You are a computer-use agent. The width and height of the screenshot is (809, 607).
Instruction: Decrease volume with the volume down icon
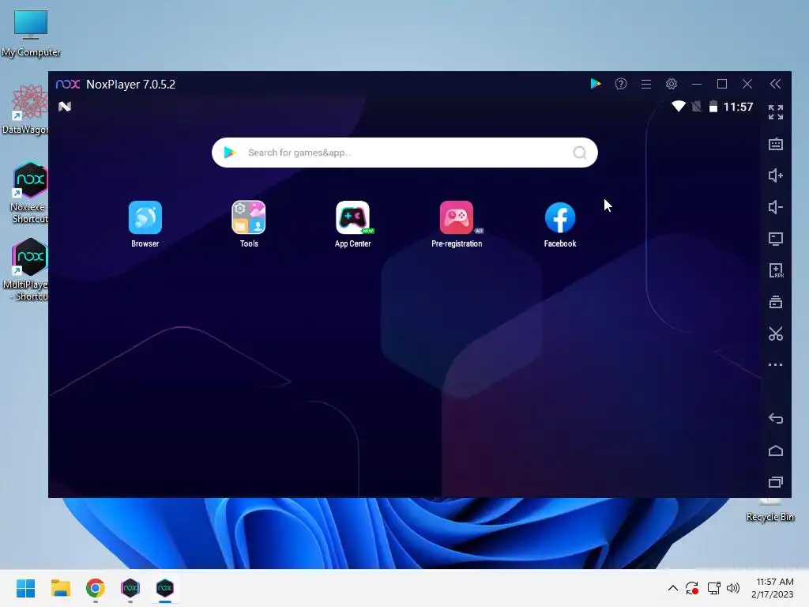point(776,207)
